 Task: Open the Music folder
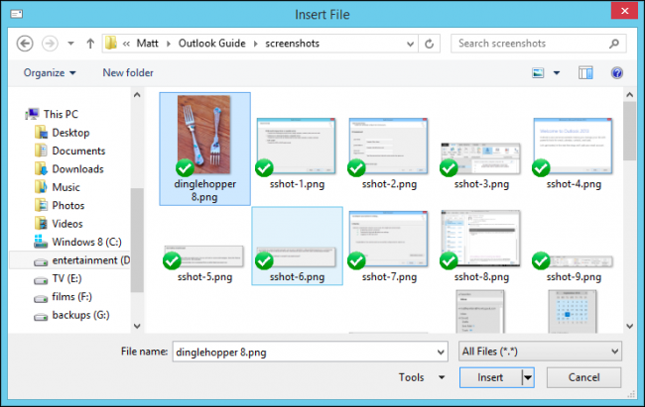click(x=58, y=187)
